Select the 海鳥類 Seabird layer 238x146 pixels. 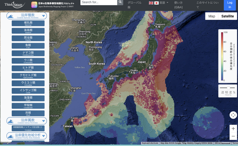pyautogui.click(x=28, y=31)
